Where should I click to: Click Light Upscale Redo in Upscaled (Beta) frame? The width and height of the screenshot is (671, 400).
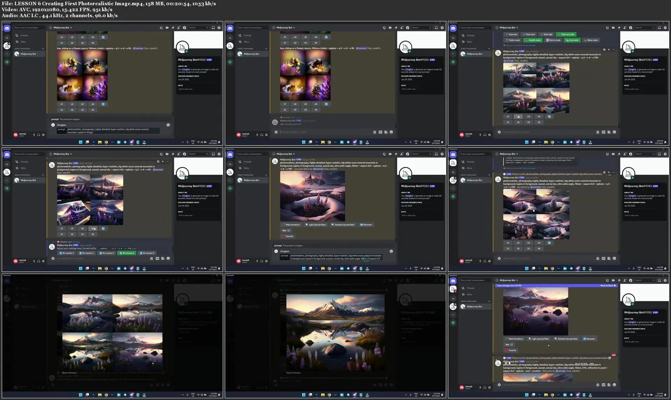click(x=316, y=225)
